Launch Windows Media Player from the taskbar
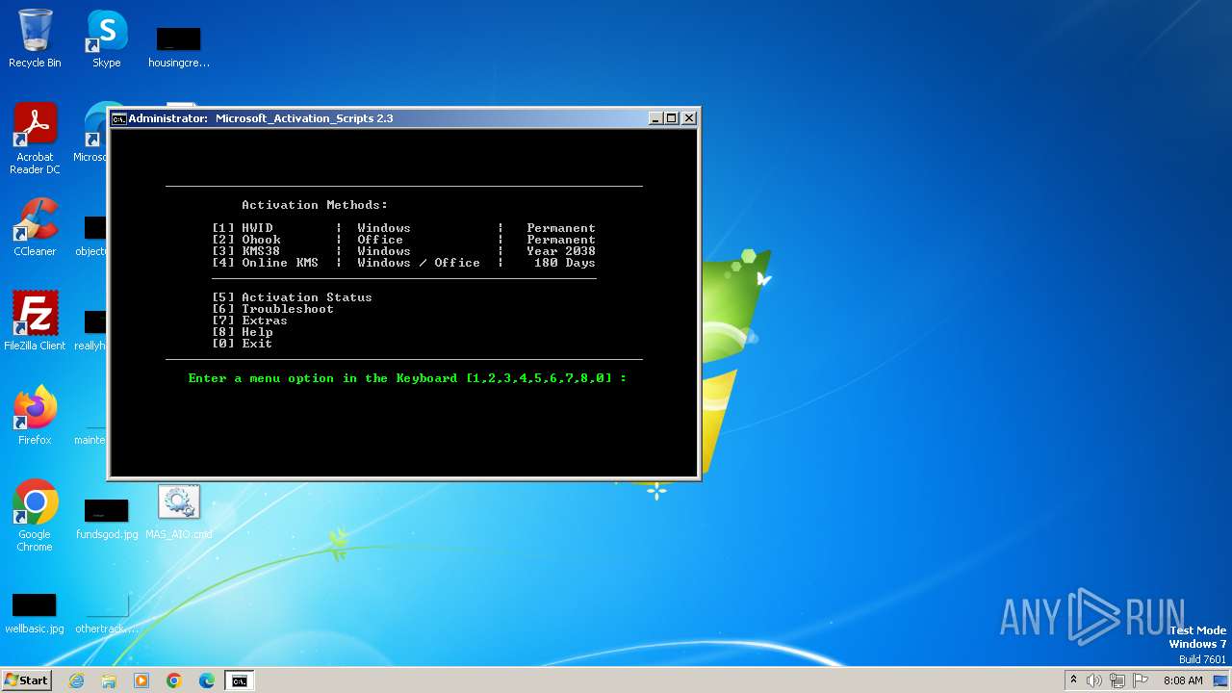The height and width of the screenshot is (693, 1232). coord(141,680)
